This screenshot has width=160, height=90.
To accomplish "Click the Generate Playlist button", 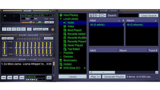I will click(114, 77).
